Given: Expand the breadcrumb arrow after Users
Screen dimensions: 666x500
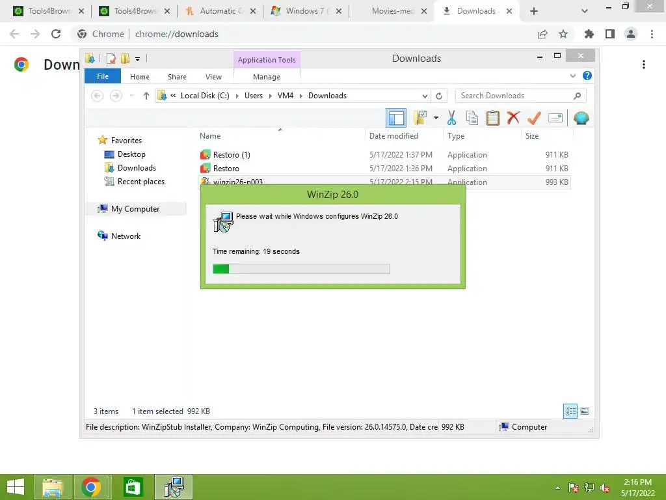Looking at the screenshot, I should point(270,96).
